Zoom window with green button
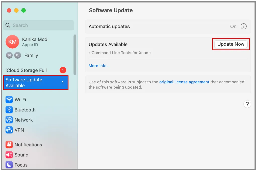This screenshot has width=257, height=171. click(x=23, y=10)
